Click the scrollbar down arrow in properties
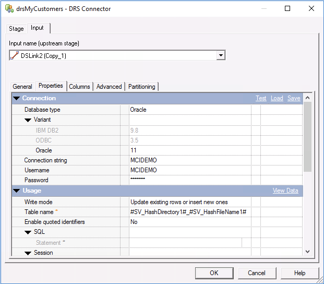The width and height of the screenshot is (324, 284). [307, 252]
